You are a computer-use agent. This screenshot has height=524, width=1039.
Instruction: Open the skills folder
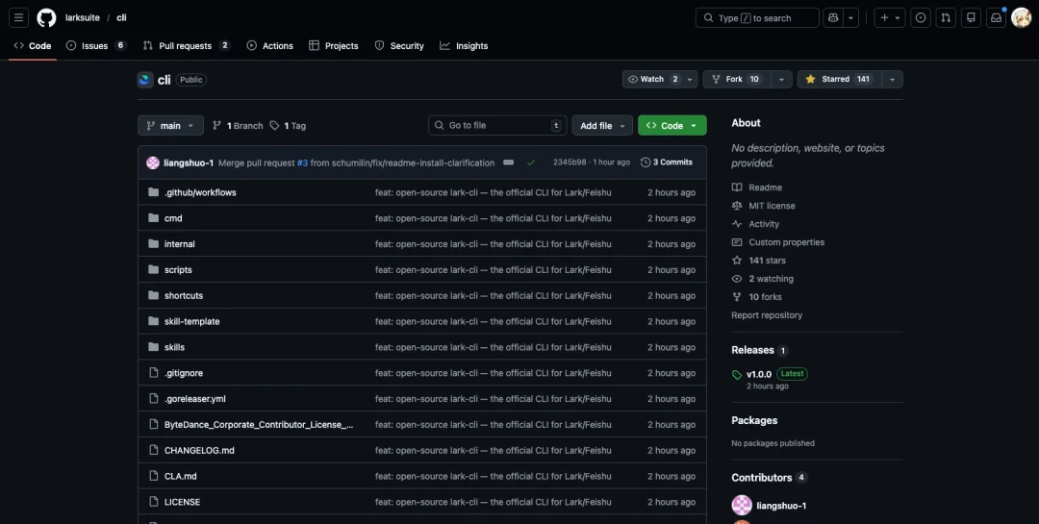[174, 347]
